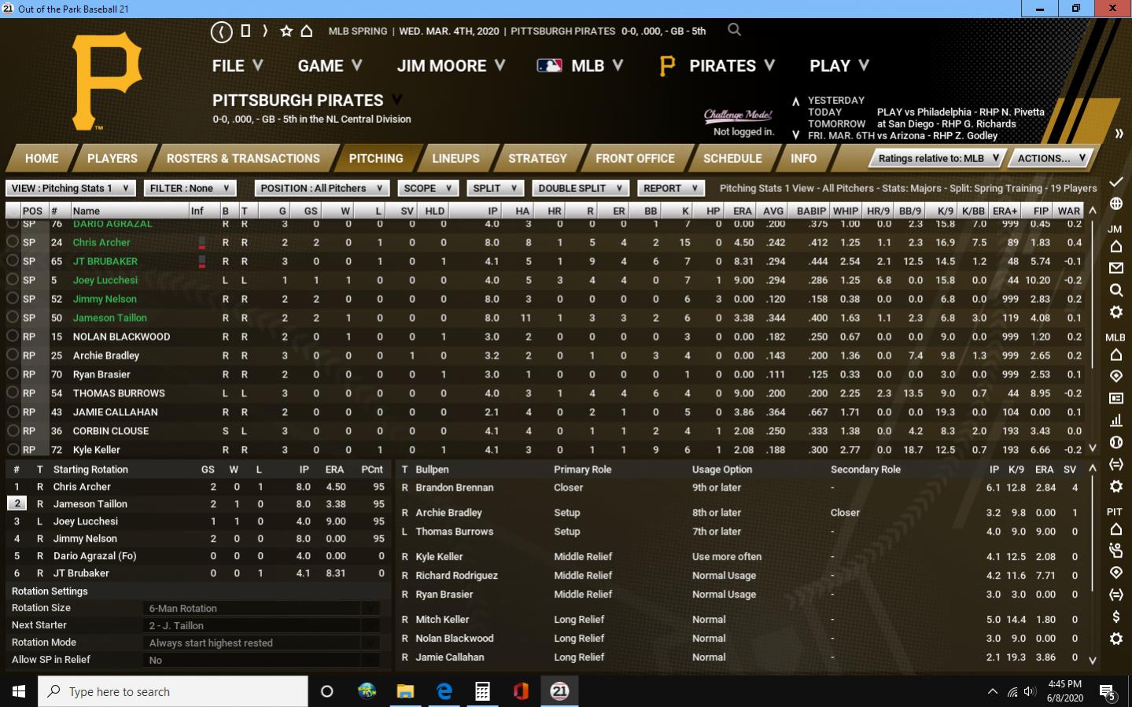This screenshot has height=707, width=1132.
Task: Select the radio button for Nolan Blackwood
Action: (13, 337)
